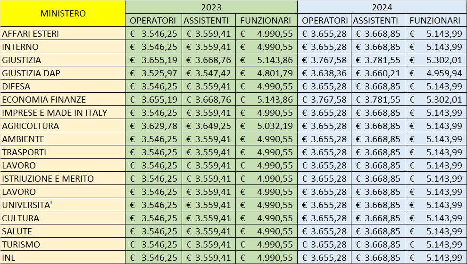The image size is (467, 264).
Task: Select the € 3.660,21 cell
Action: [x=378, y=73]
